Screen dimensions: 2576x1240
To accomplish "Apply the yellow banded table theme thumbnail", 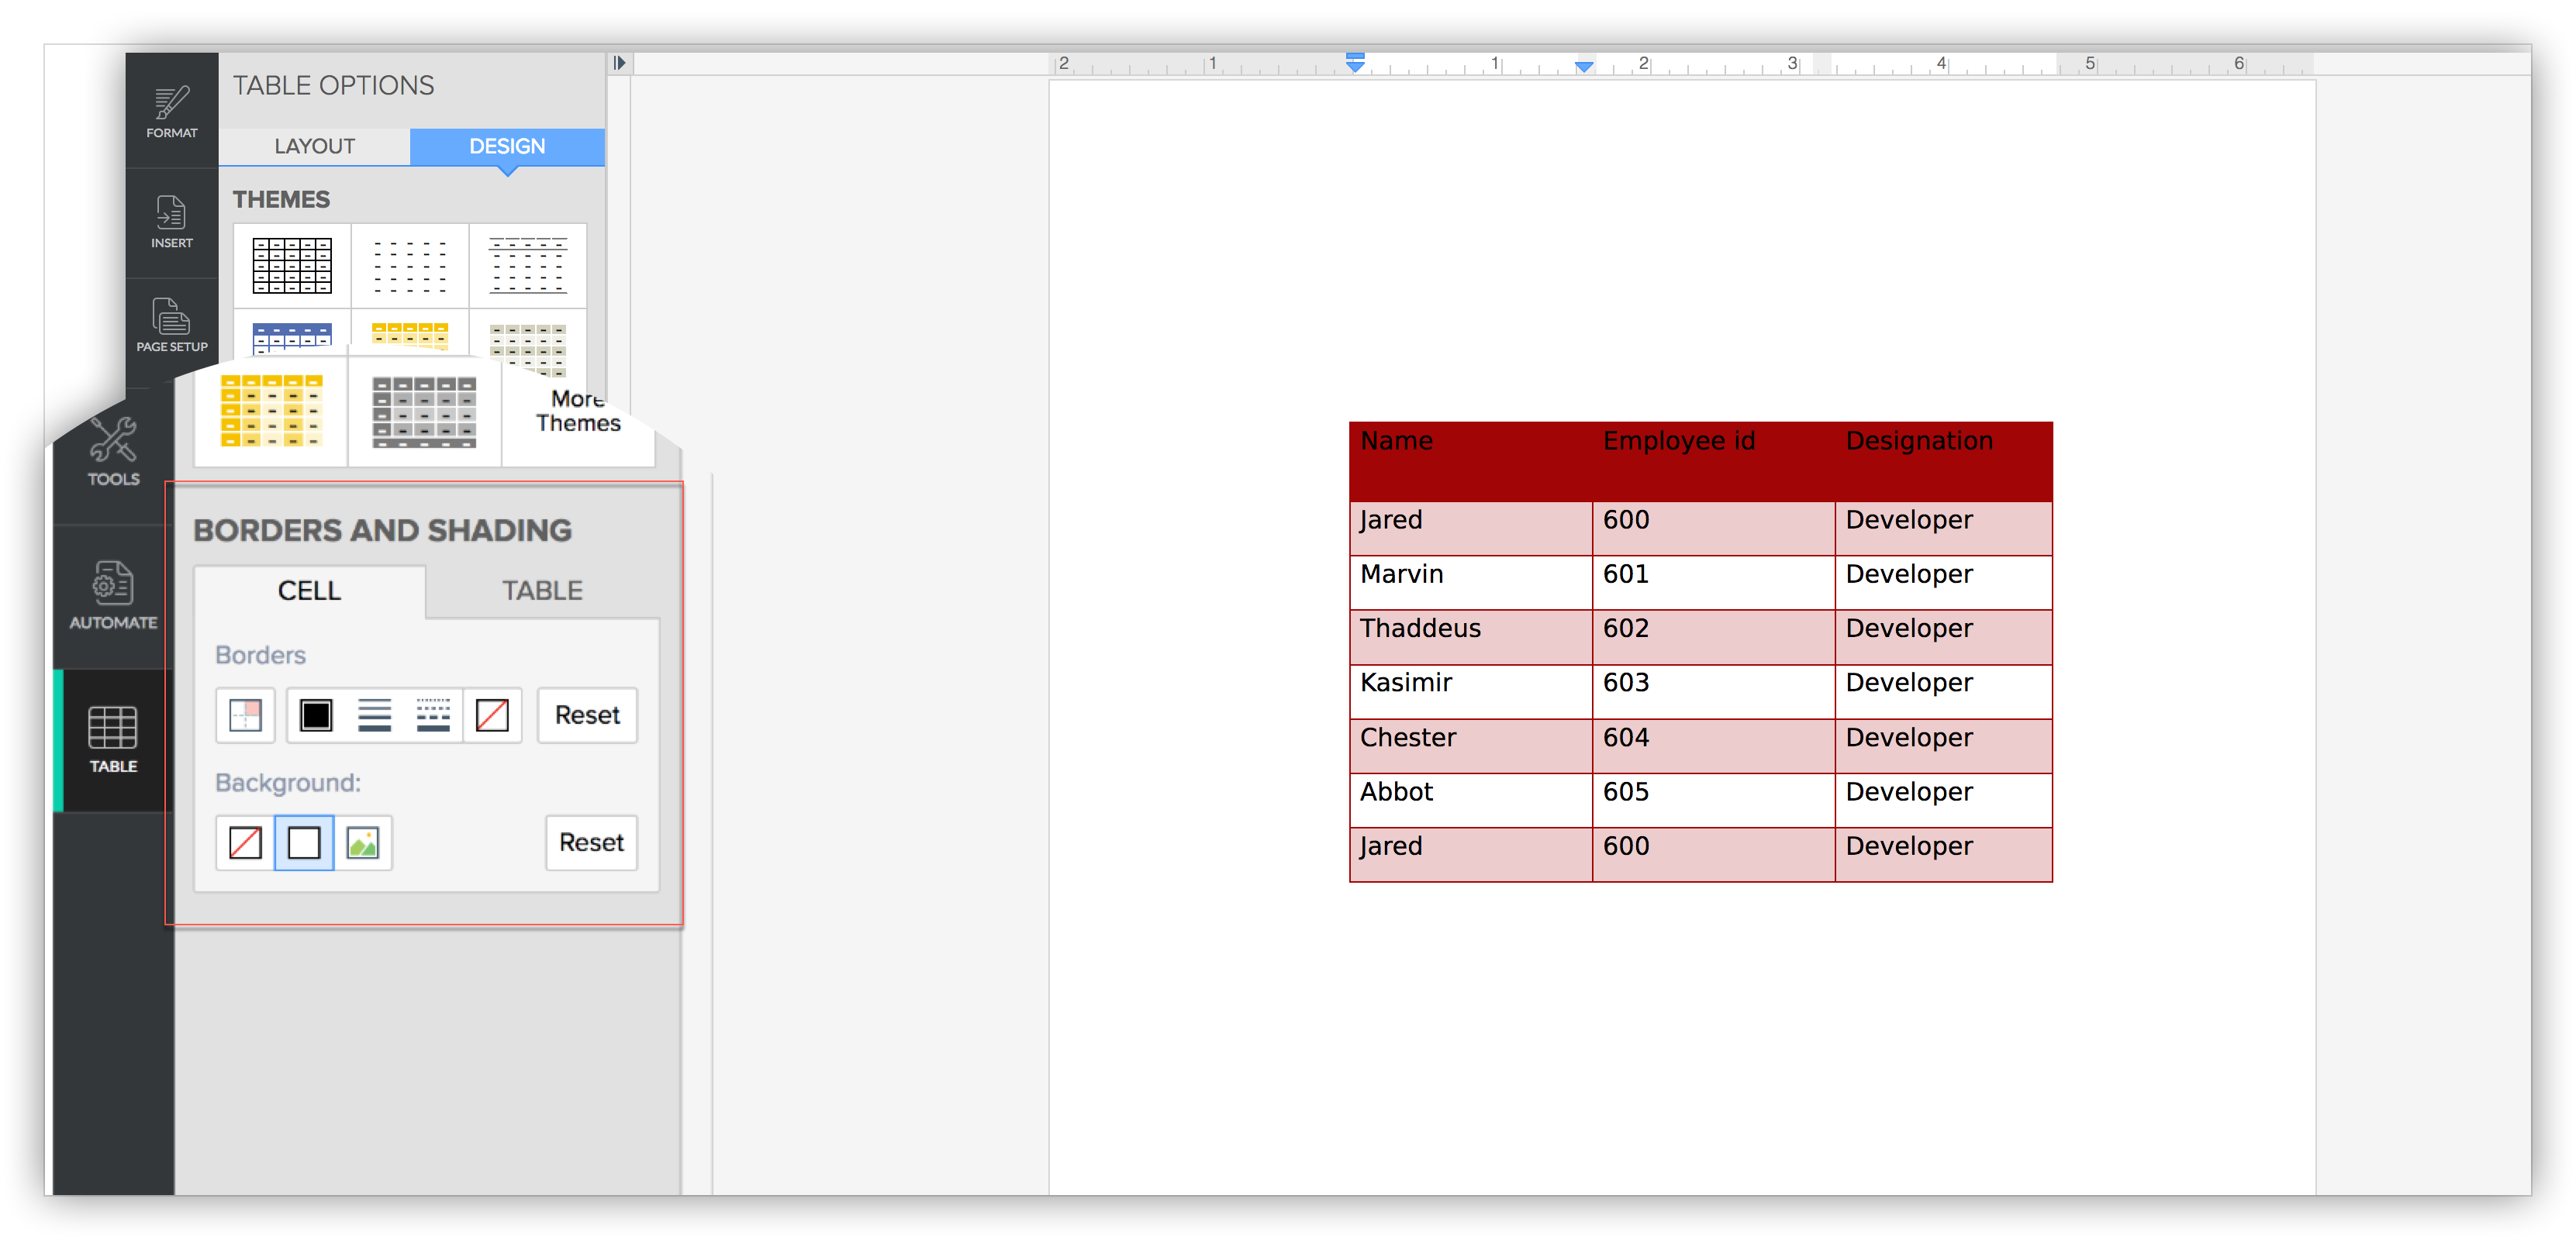I will [x=271, y=411].
